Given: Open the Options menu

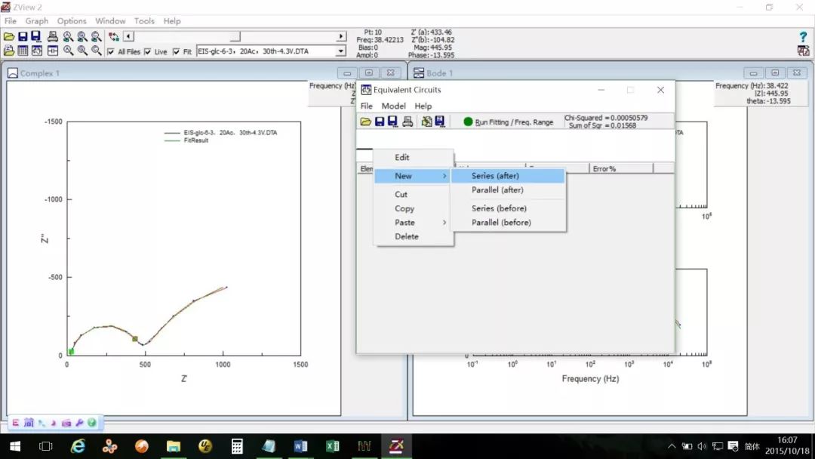Looking at the screenshot, I should coord(72,21).
